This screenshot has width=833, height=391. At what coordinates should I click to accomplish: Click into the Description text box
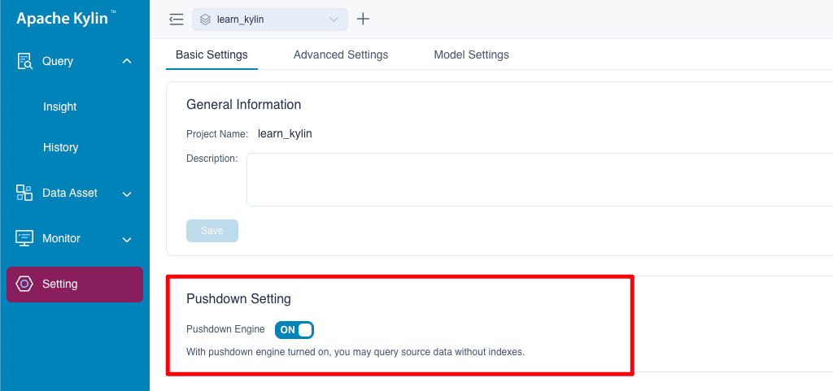537,180
